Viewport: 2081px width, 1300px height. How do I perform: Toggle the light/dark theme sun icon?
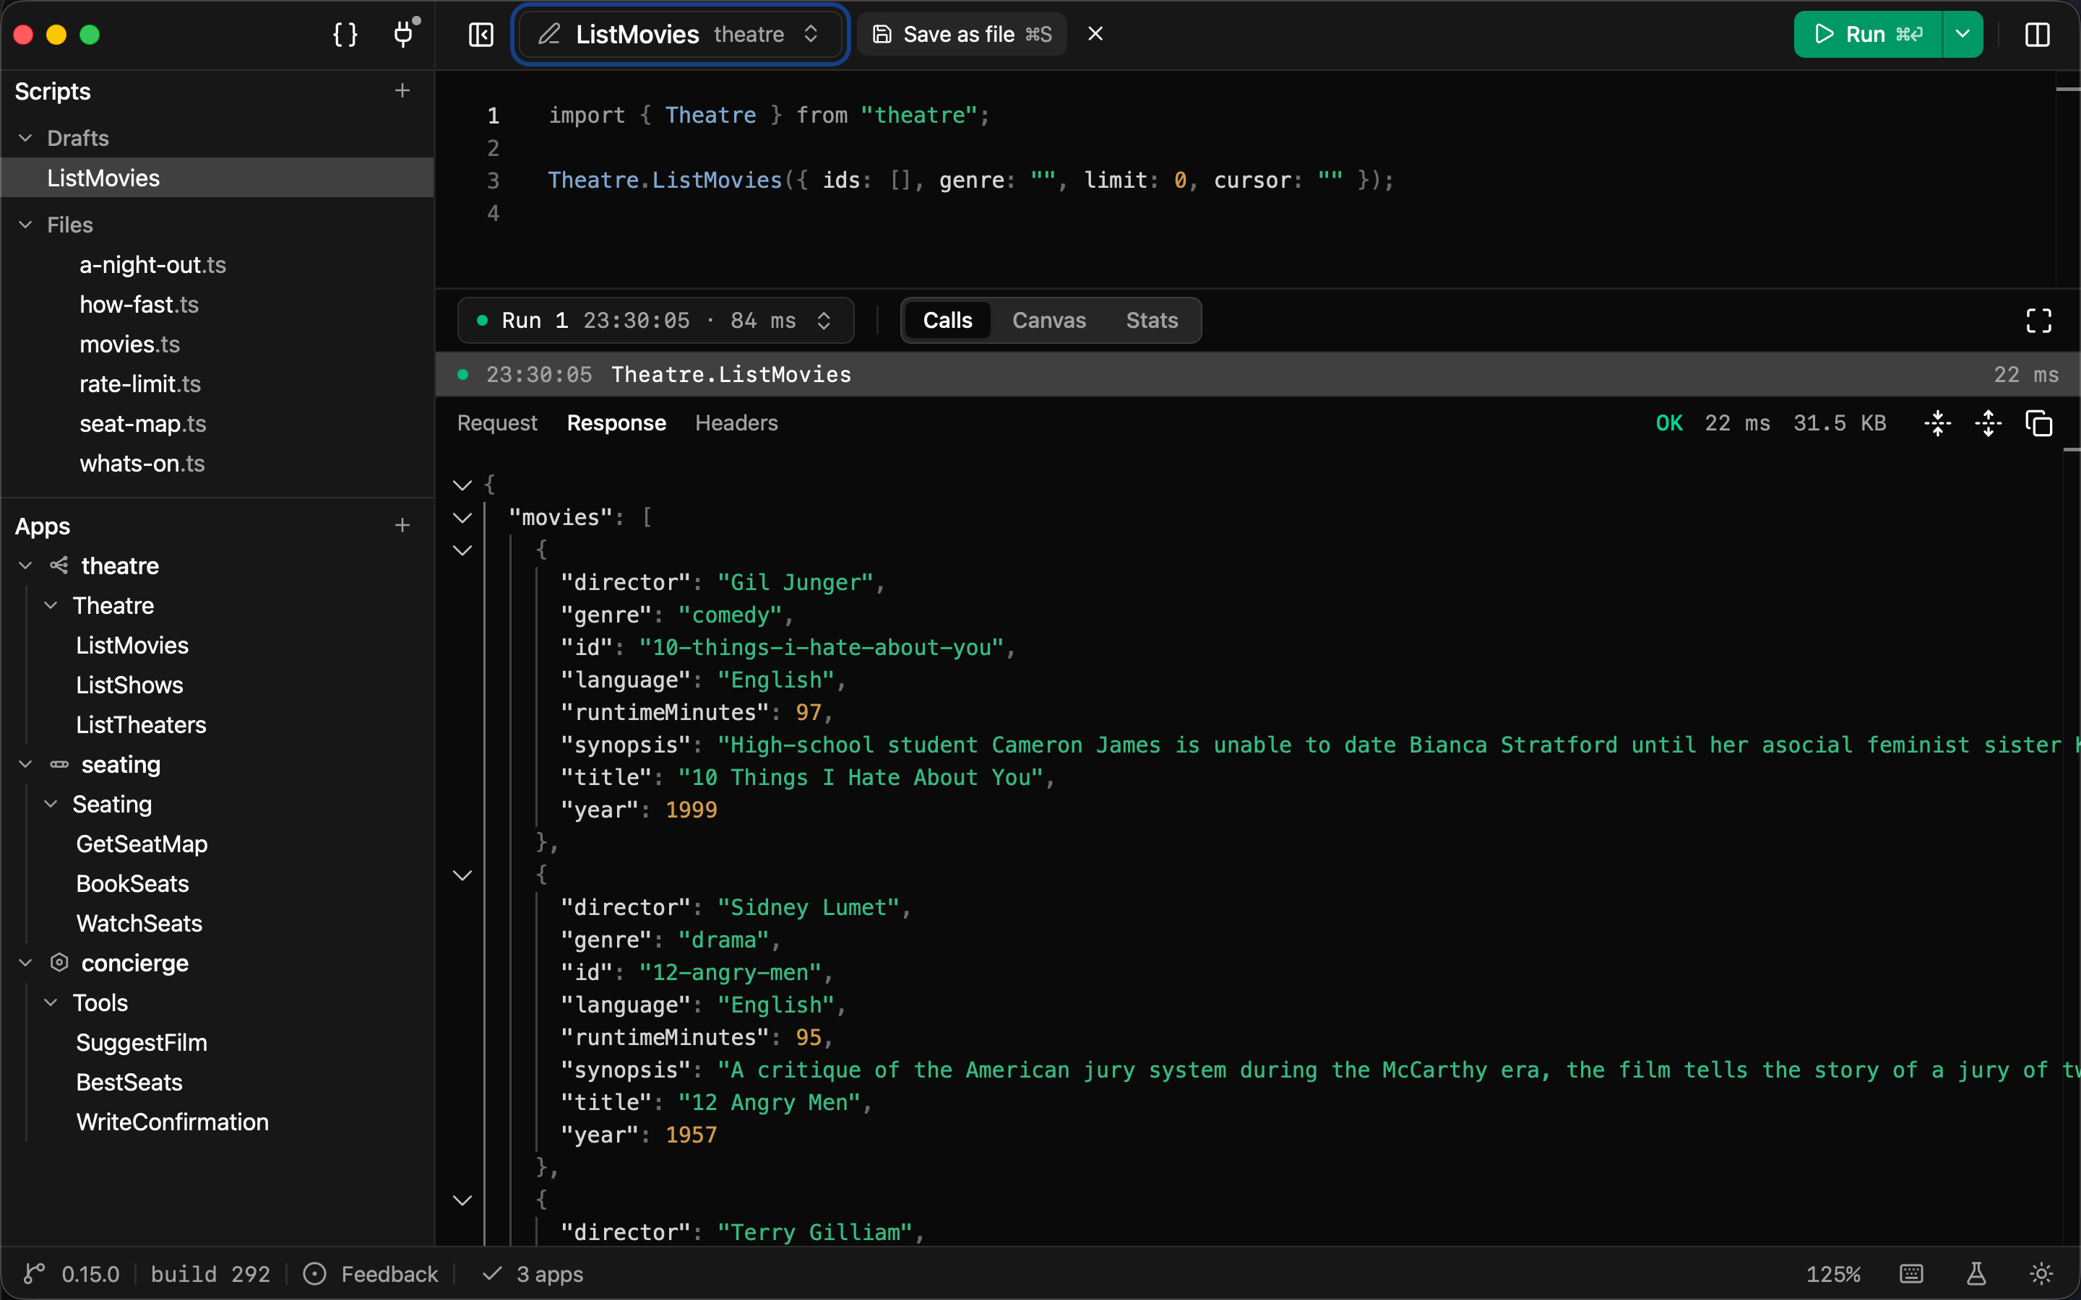click(x=2041, y=1273)
